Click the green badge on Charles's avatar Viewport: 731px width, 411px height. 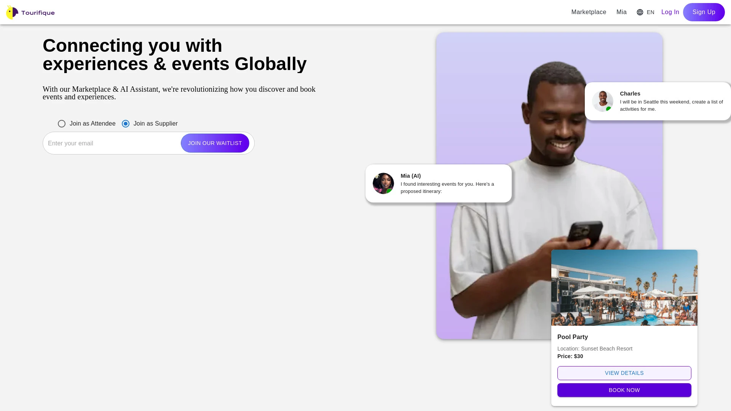[x=609, y=108]
